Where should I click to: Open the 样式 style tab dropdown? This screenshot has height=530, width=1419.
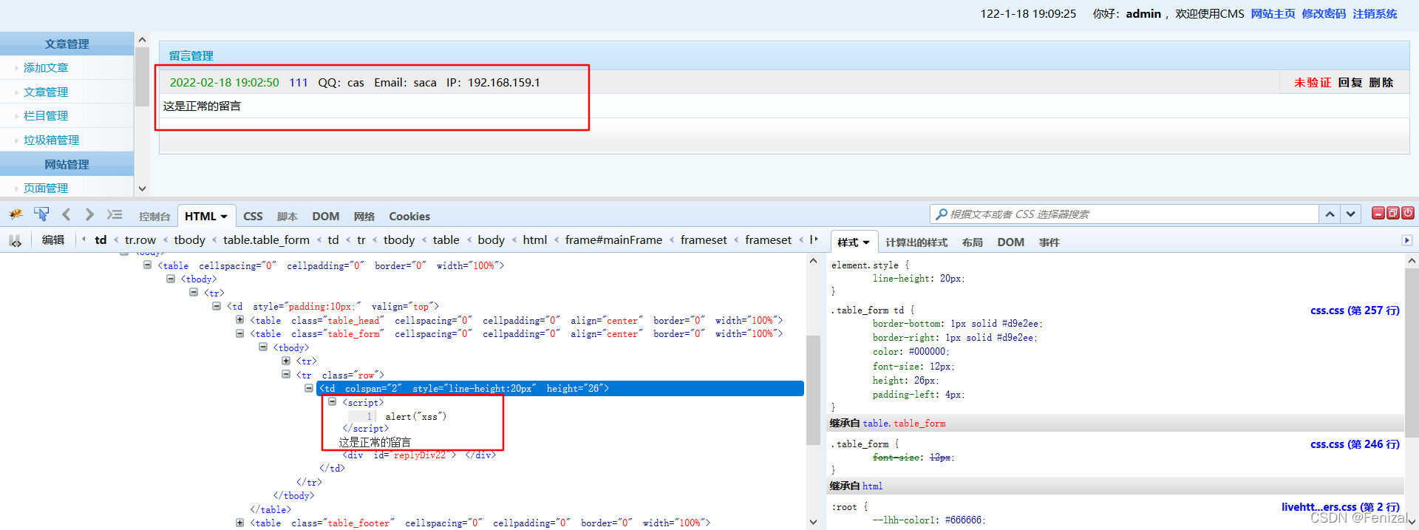pos(866,242)
